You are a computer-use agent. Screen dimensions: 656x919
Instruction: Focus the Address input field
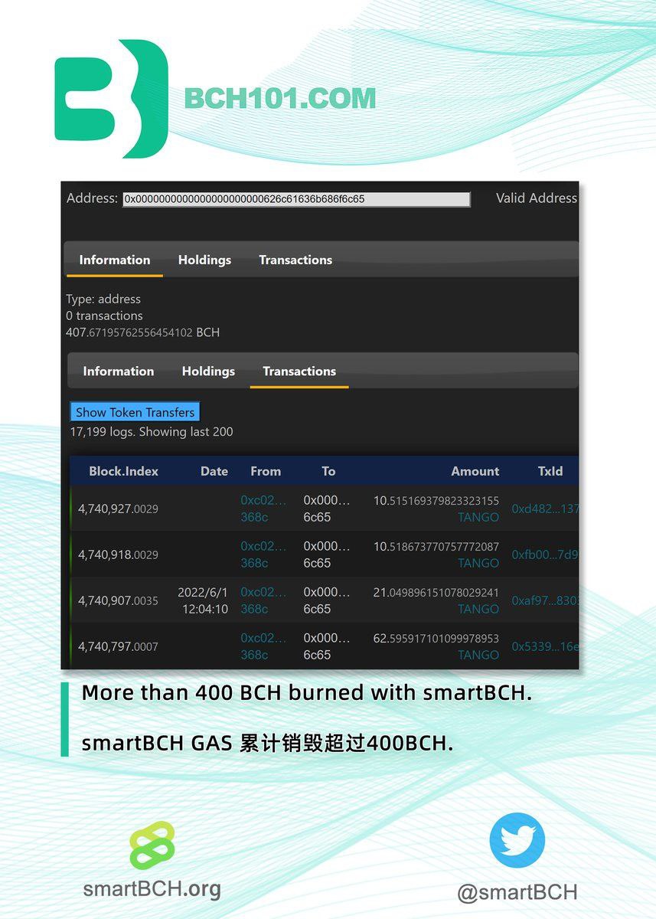[296, 199]
